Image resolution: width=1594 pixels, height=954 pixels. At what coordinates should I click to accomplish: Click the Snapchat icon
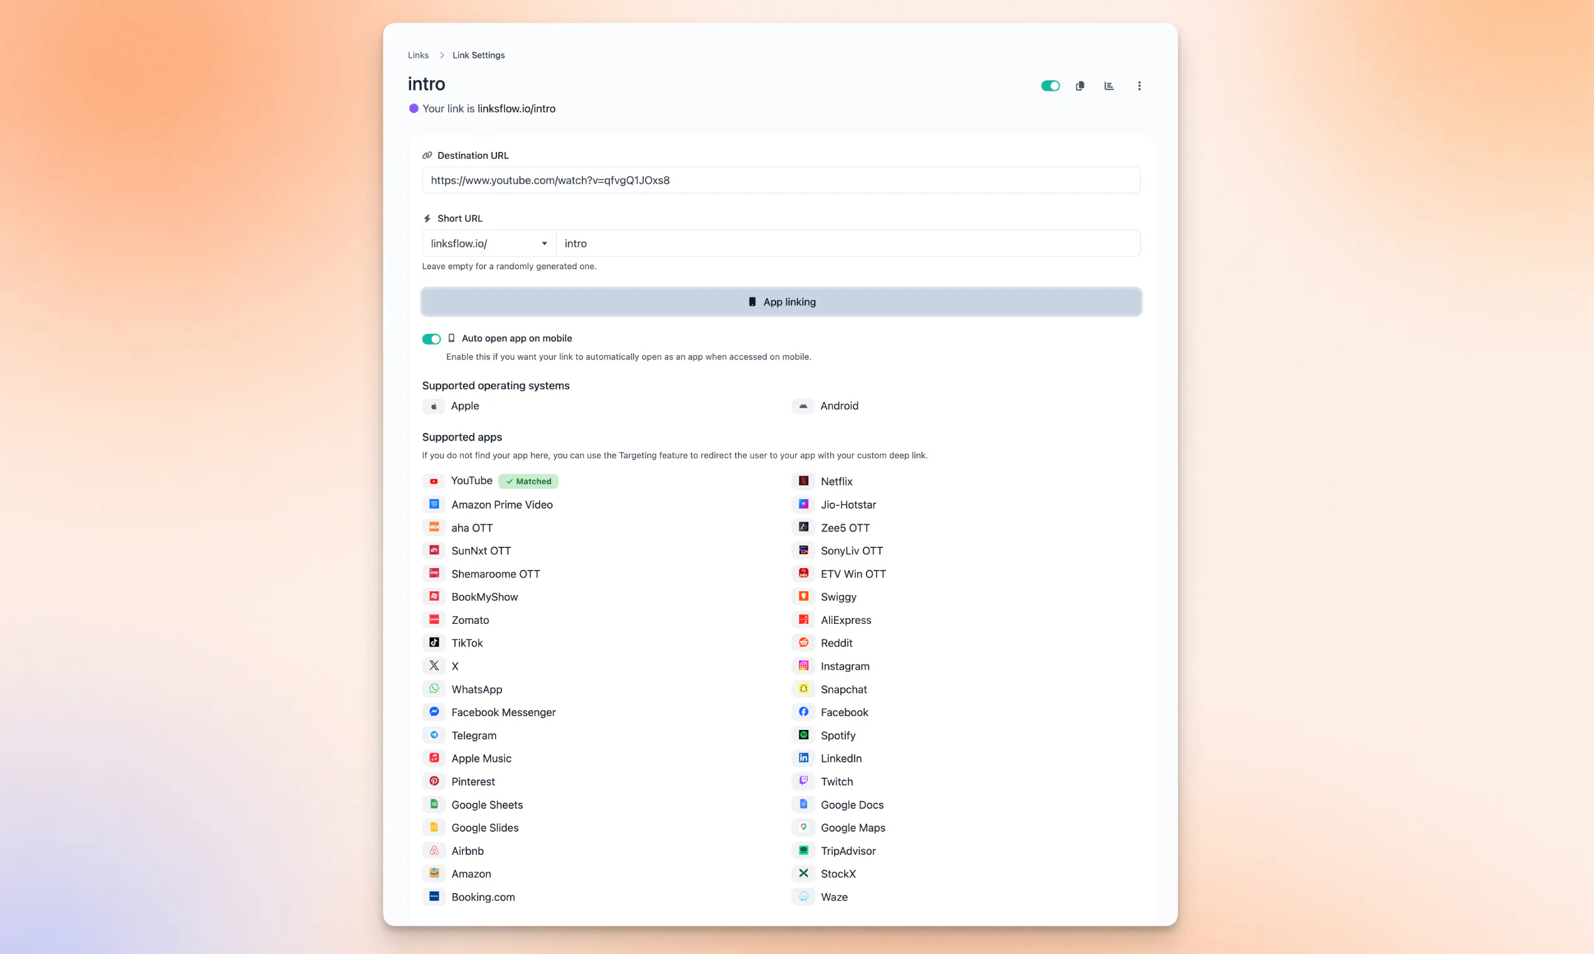point(803,689)
